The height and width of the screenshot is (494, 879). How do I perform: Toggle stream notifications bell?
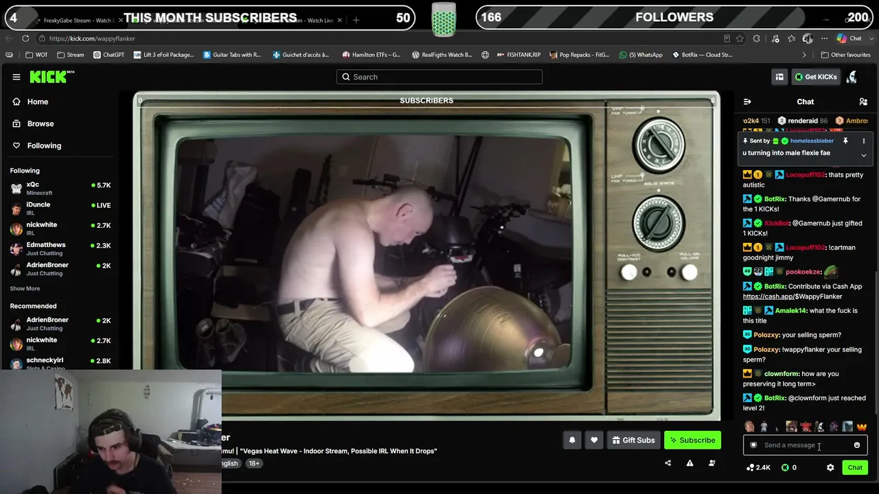click(572, 440)
